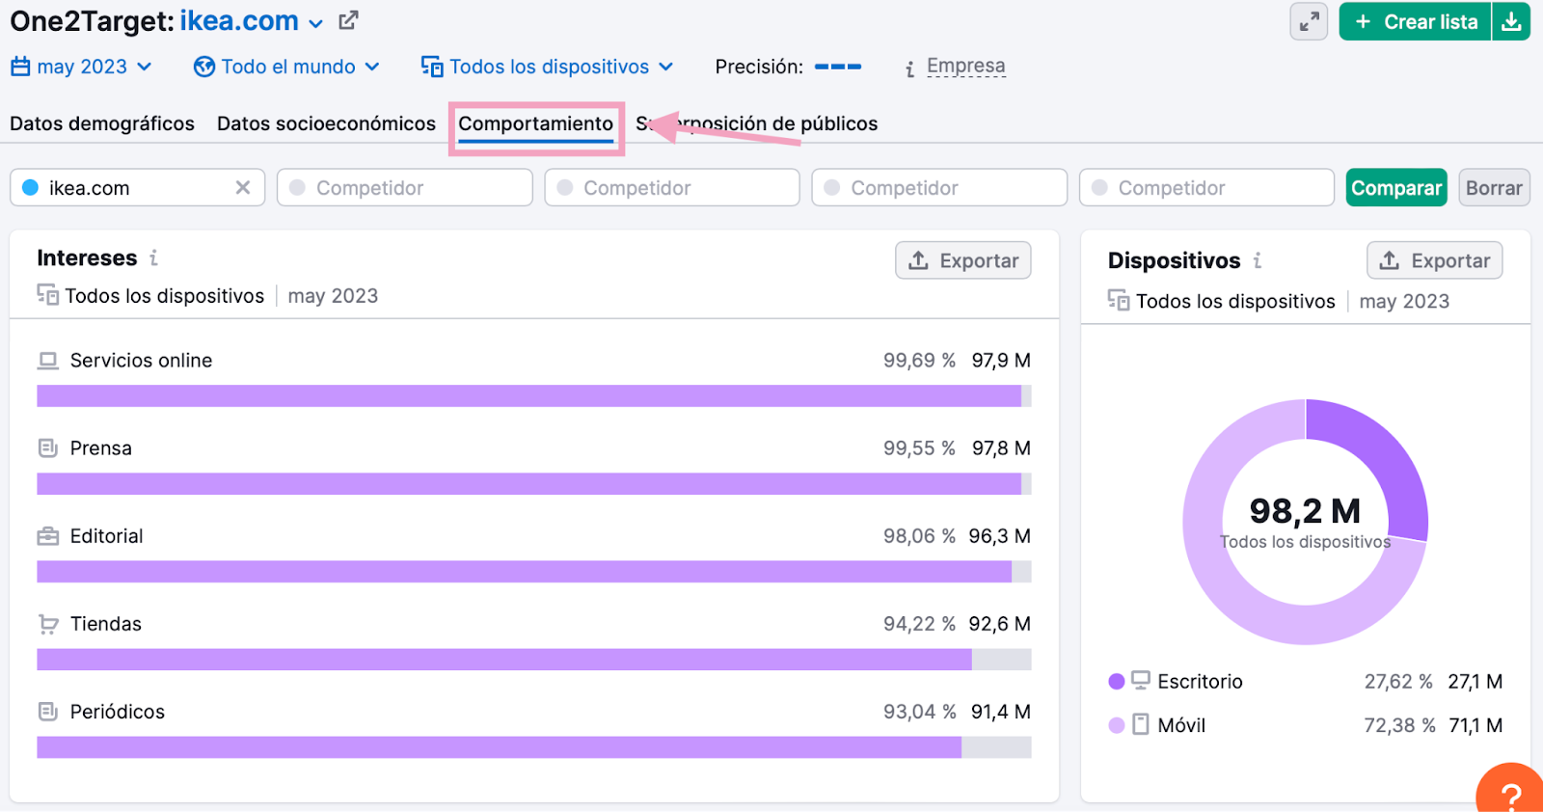Image resolution: width=1543 pixels, height=812 pixels.
Task: Click the Tiendas progress bar
Action: tap(534, 660)
